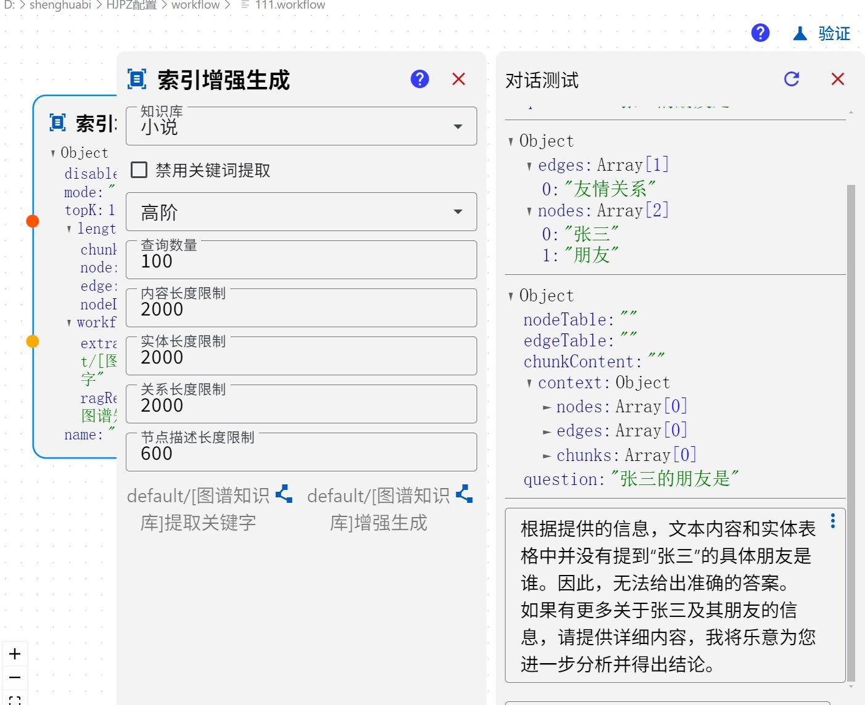Enable the 禁用关键词提取 checkbox
865x705 pixels.
[139, 170]
